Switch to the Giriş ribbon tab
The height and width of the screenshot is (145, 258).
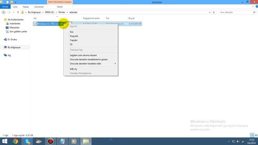tap(15, 7)
